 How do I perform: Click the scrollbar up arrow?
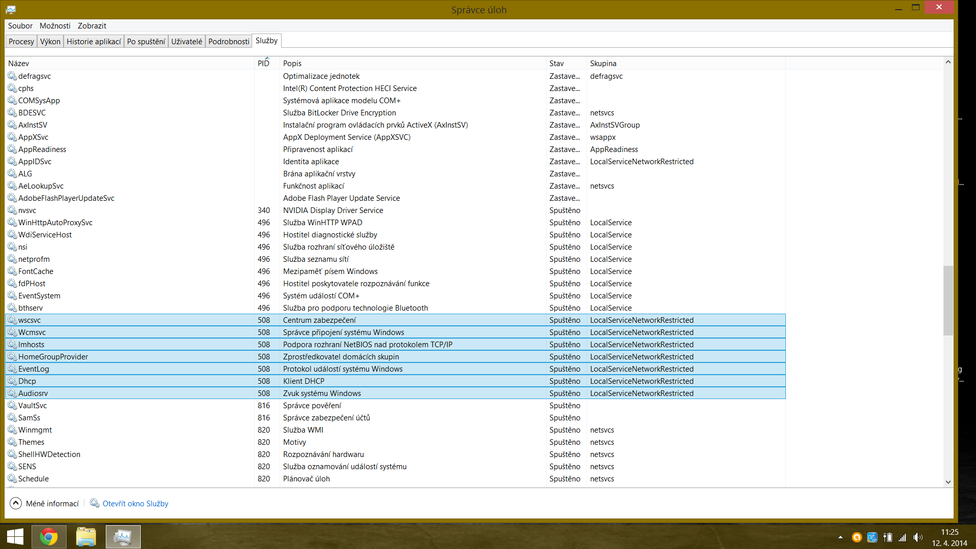coord(948,62)
